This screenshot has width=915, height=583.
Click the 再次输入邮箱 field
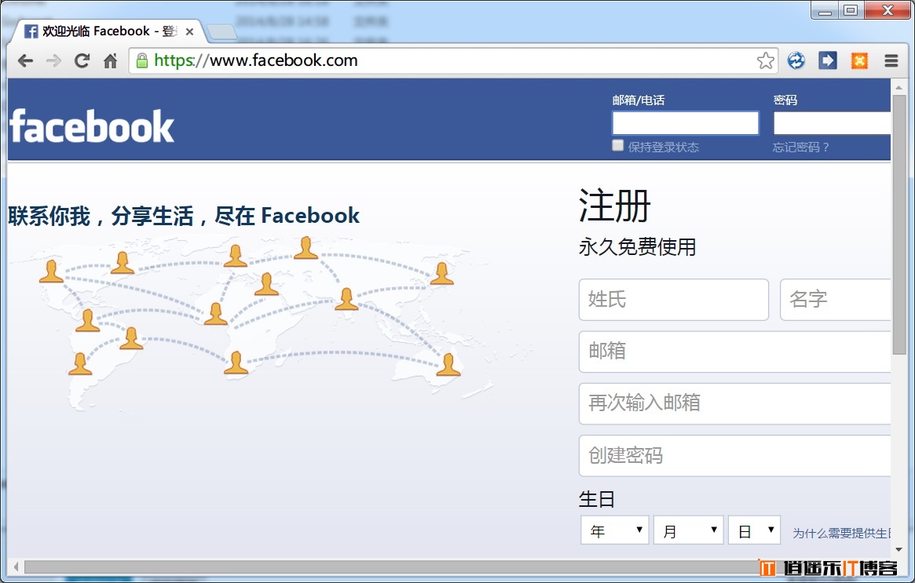[734, 403]
